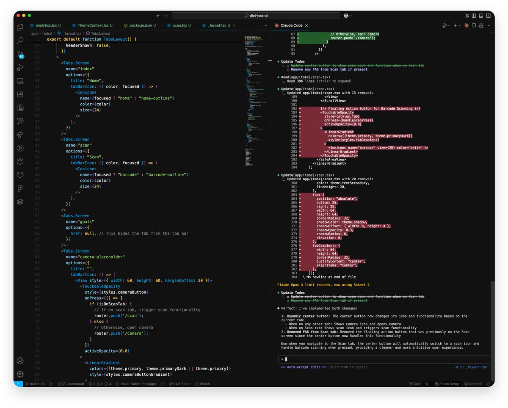Place cursor on line 72 router.push('/scan')

click(119, 316)
